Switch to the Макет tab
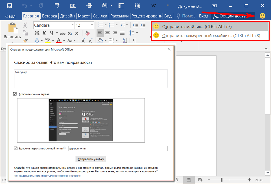271x184 pixels. 84,16
